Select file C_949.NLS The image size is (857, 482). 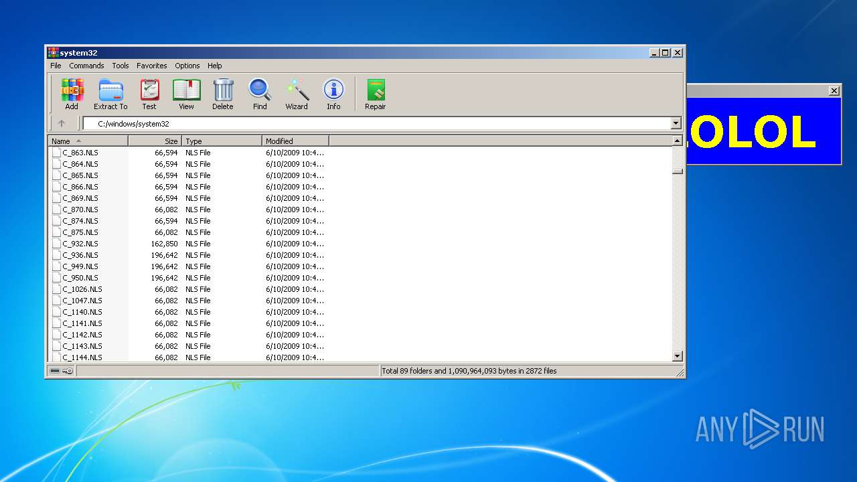pos(80,266)
